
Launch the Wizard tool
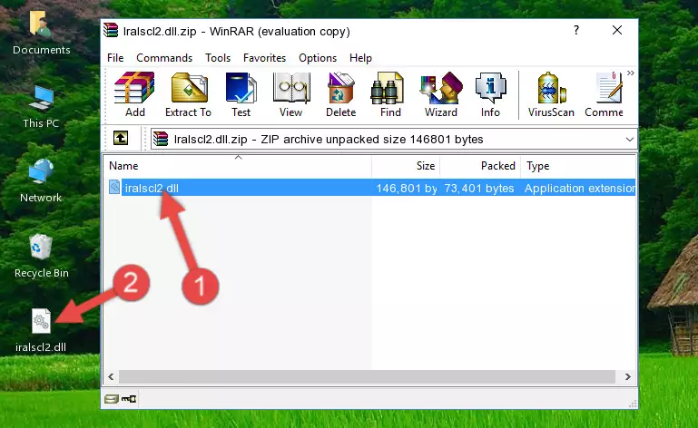coord(441,94)
